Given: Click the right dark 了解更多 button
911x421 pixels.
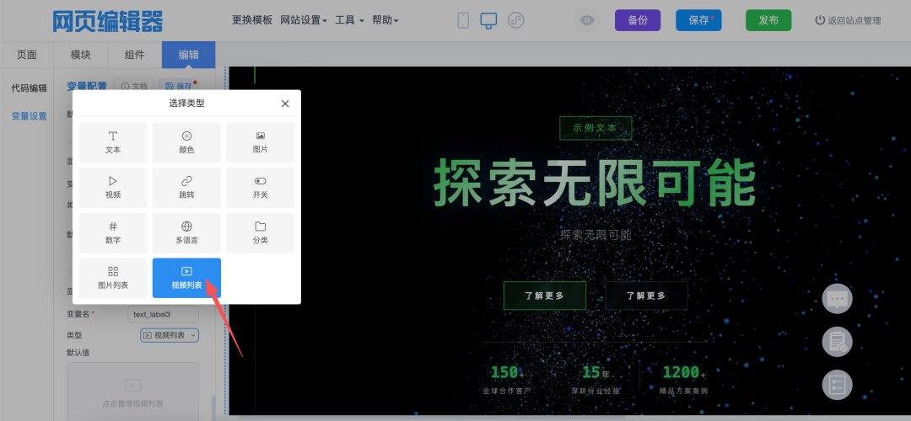Looking at the screenshot, I should coord(646,296).
